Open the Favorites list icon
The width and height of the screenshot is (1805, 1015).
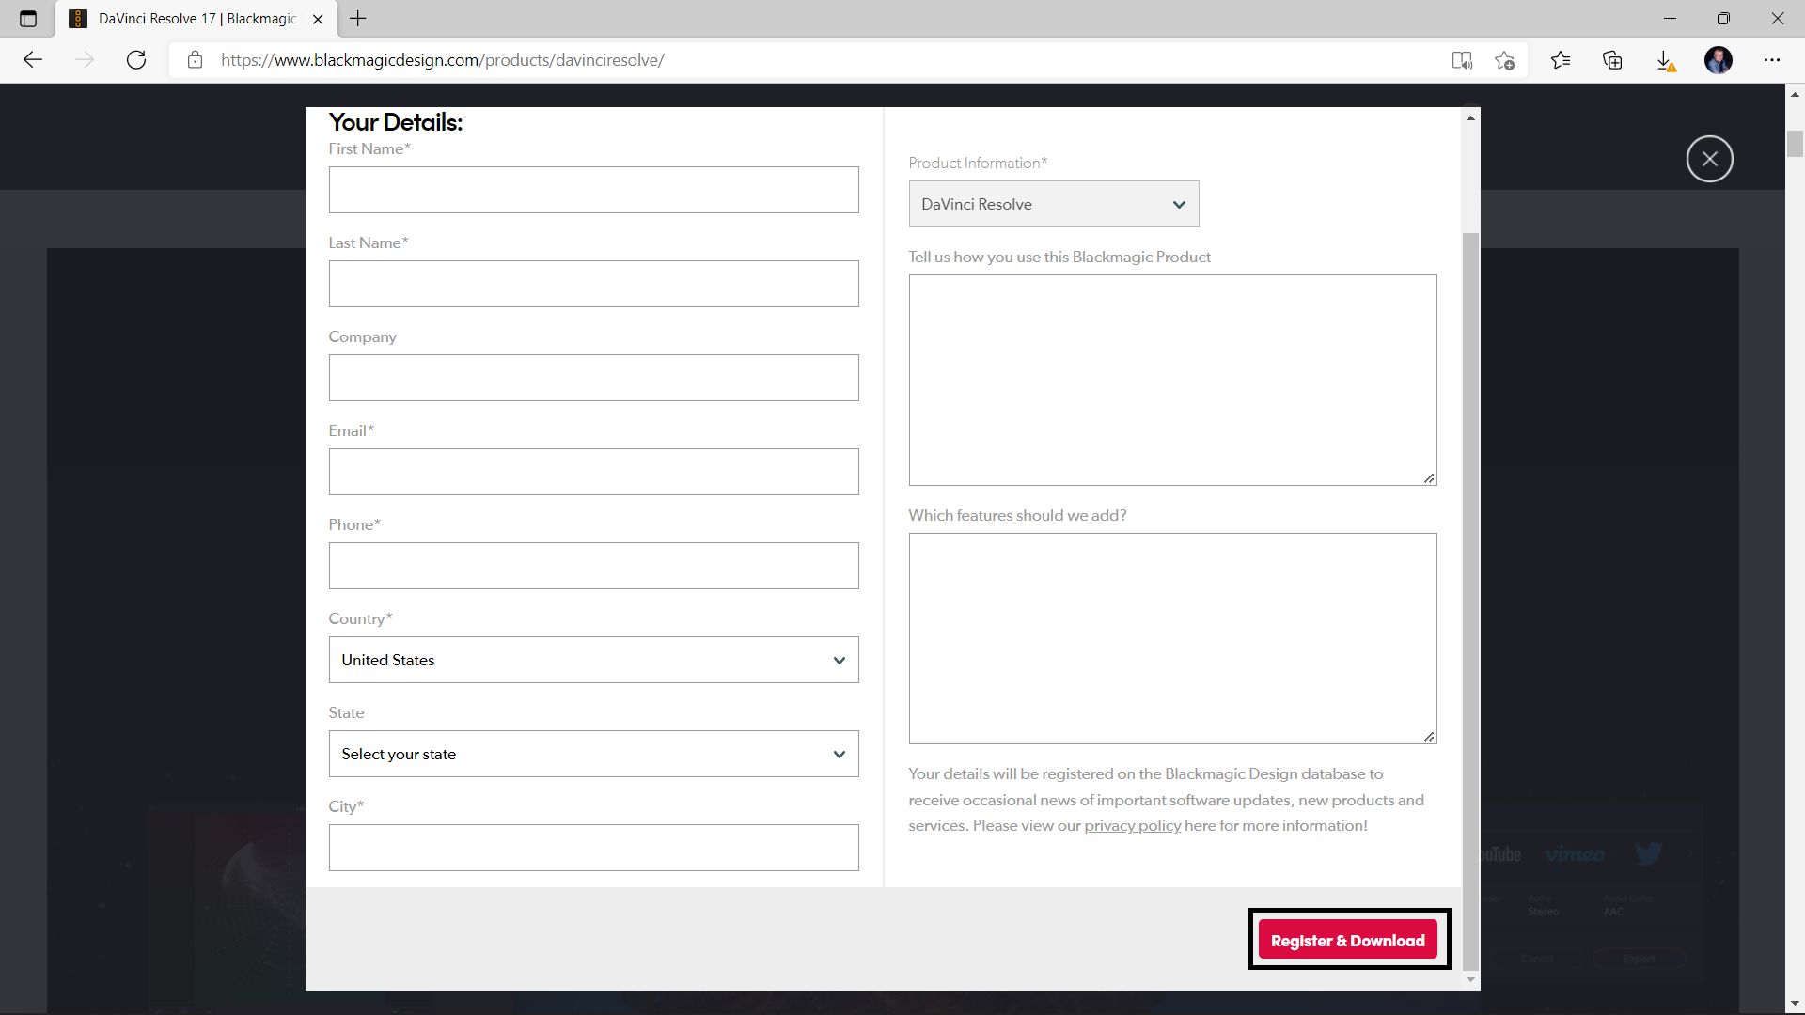(x=1561, y=60)
